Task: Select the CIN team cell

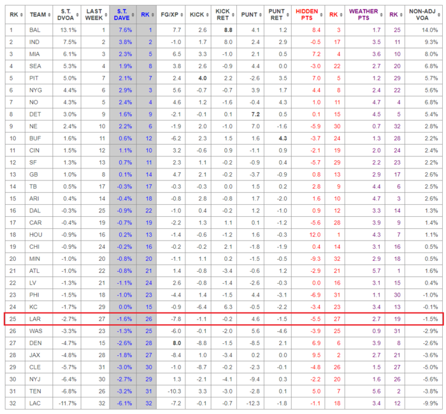Action: (39, 151)
